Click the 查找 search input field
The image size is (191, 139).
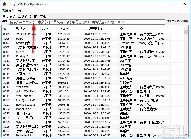tap(87, 22)
